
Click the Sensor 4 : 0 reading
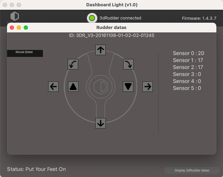coord(187,81)
